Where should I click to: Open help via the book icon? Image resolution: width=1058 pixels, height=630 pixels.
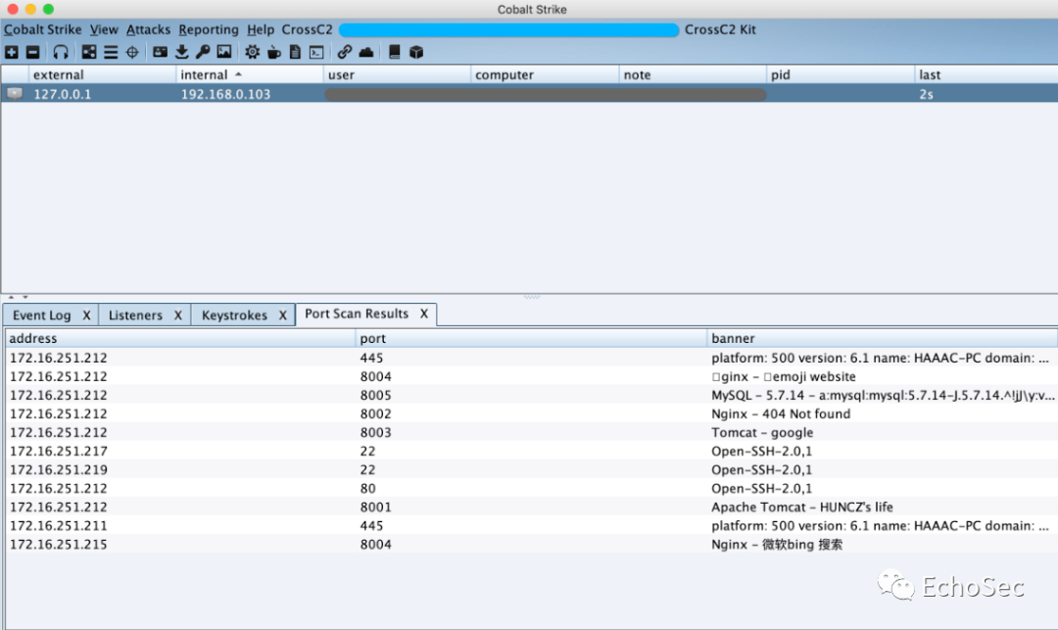(395, 52)
